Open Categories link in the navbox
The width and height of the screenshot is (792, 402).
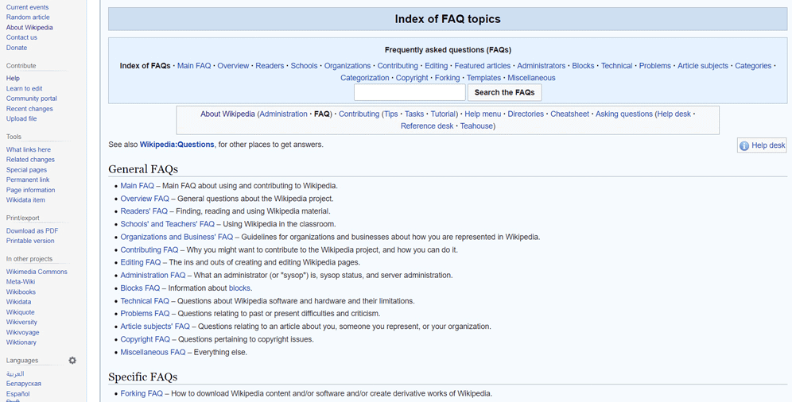(753, 66)
